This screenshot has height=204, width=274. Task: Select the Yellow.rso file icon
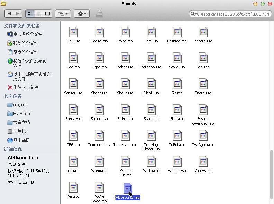(x=203, y=162)
